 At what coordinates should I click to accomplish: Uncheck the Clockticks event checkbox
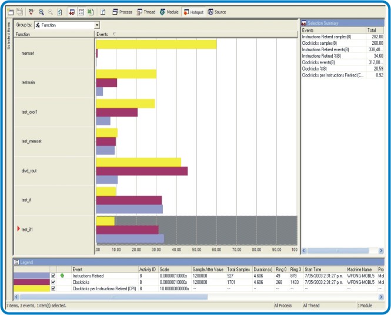click(53, 282)
